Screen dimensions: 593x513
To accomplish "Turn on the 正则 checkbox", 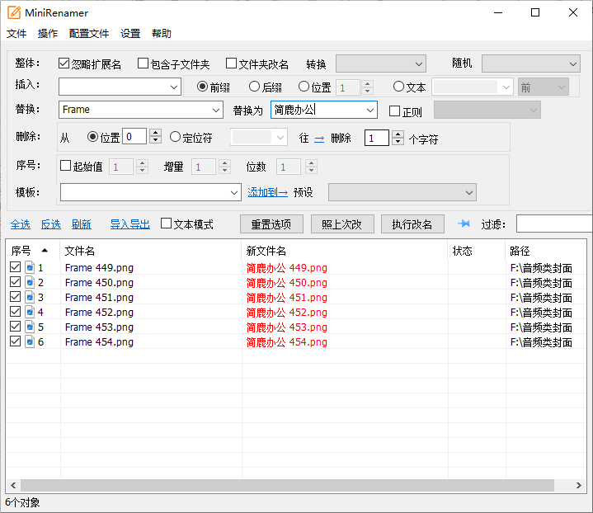I will coord(394,111).
